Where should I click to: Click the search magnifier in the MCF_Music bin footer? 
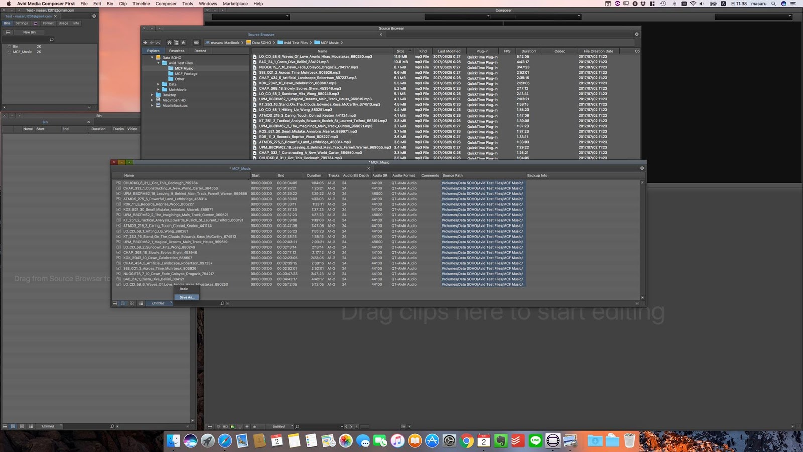click(x=222, y=303)
